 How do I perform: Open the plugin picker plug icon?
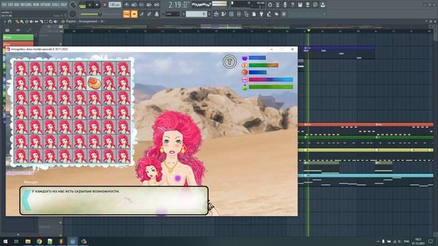[261, 14]
